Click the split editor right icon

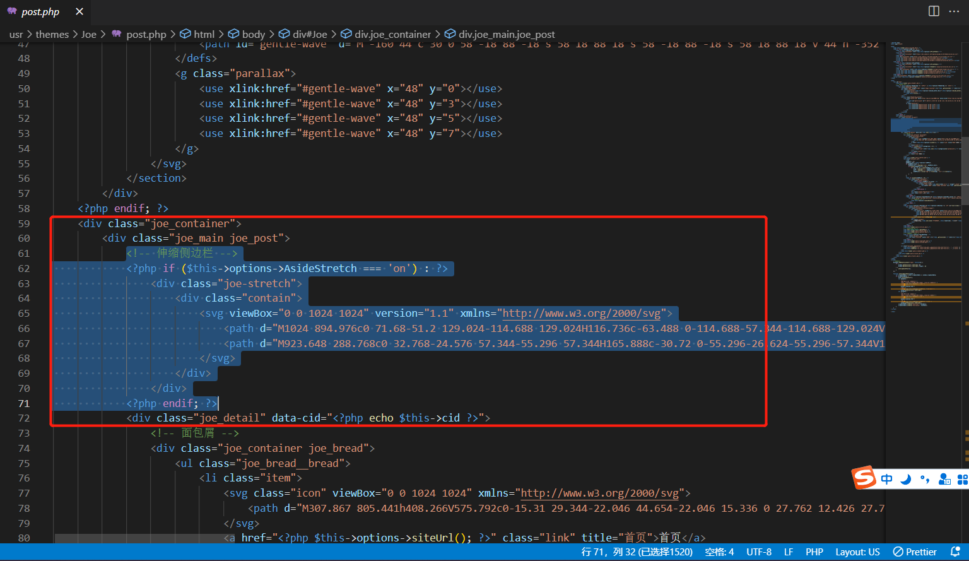pyautogui.click(x=934, y=11)
